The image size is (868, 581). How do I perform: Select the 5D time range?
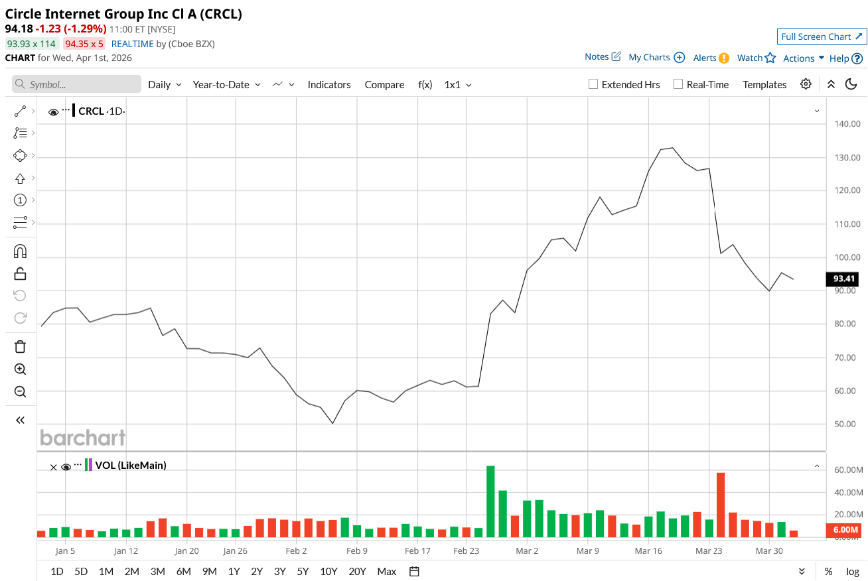(81, 571)
